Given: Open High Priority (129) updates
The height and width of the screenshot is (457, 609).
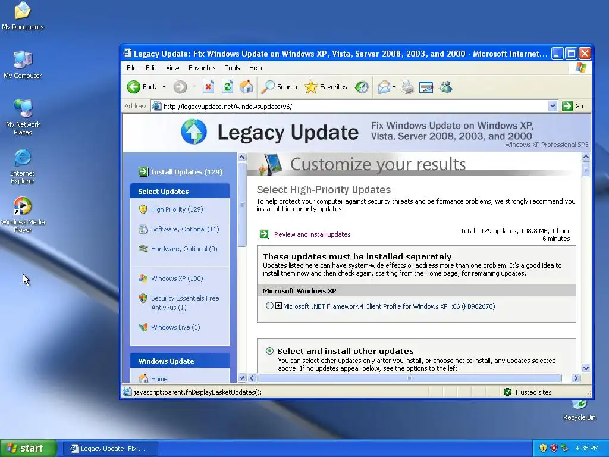Looking at the screenshot, I should [177, 209].
